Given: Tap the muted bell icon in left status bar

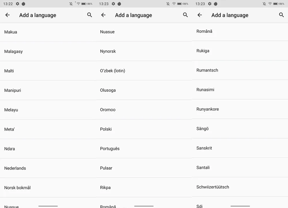Looking at the screenshot, I should 71,4.
